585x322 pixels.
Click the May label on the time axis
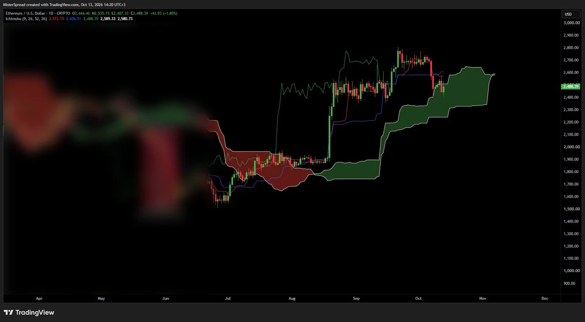(x=101, y=298)
